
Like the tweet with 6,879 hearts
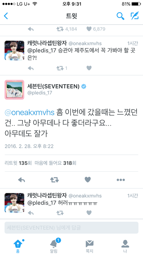(x=89, y=29)
